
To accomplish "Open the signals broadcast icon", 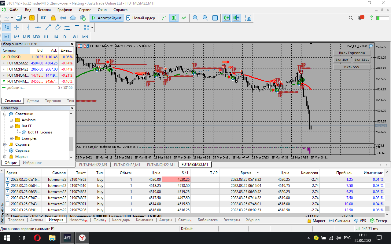I will (63, 18).
